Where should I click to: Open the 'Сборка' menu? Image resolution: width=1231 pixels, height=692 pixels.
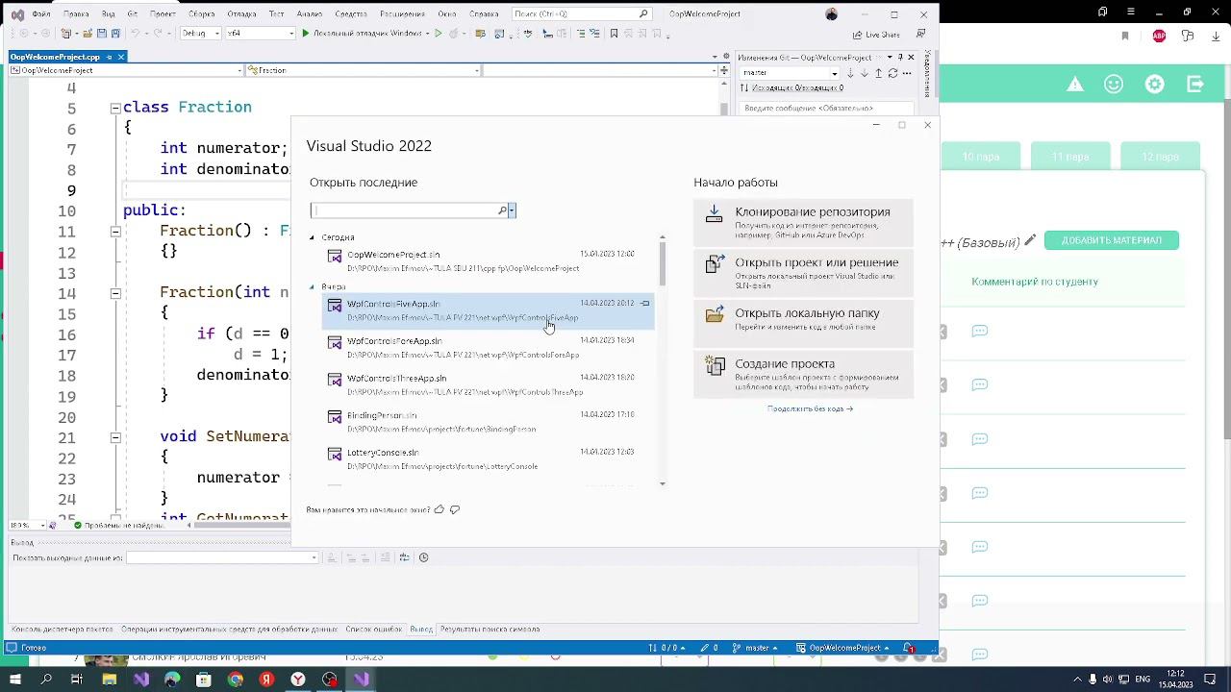(202, 14)
